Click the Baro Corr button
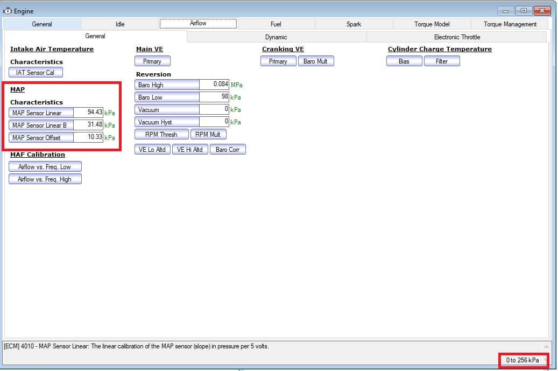 pyautogui.click(x=228, y=150)
